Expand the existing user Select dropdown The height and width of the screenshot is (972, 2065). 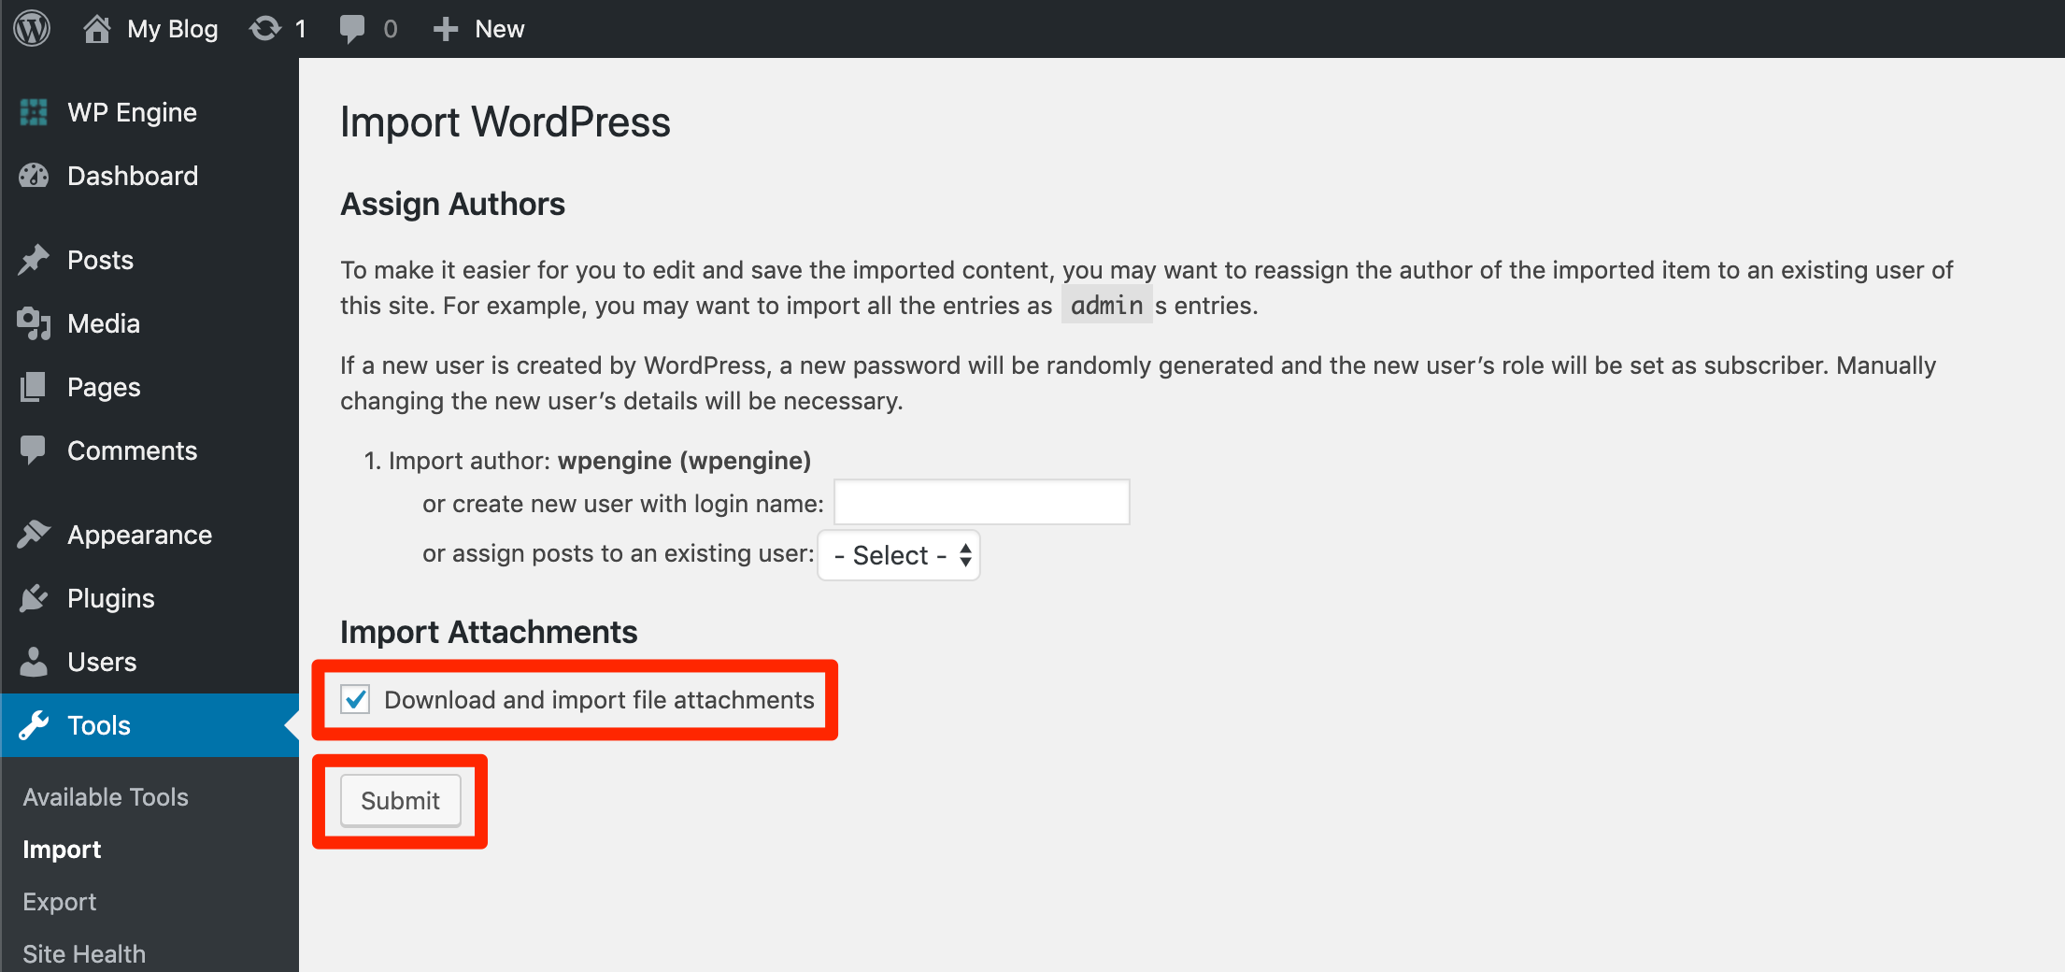[899, 555]
